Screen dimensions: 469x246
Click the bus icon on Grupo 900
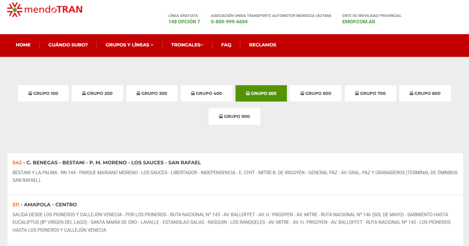point(221,117)
